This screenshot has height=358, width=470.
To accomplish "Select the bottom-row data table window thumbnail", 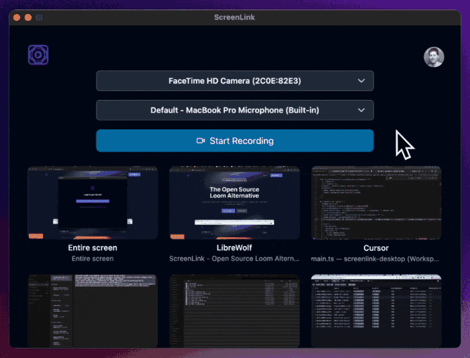I will point(376,311).
